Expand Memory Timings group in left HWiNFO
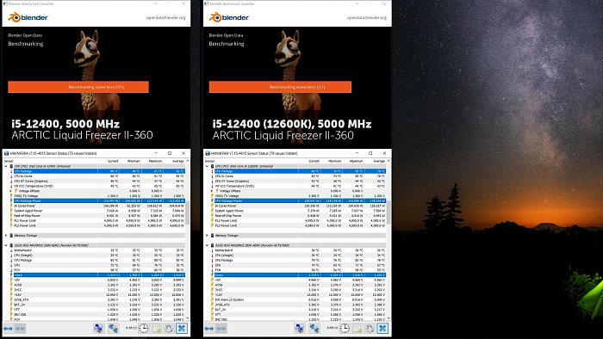Screen dimensions: 603x339 [6, 236]
